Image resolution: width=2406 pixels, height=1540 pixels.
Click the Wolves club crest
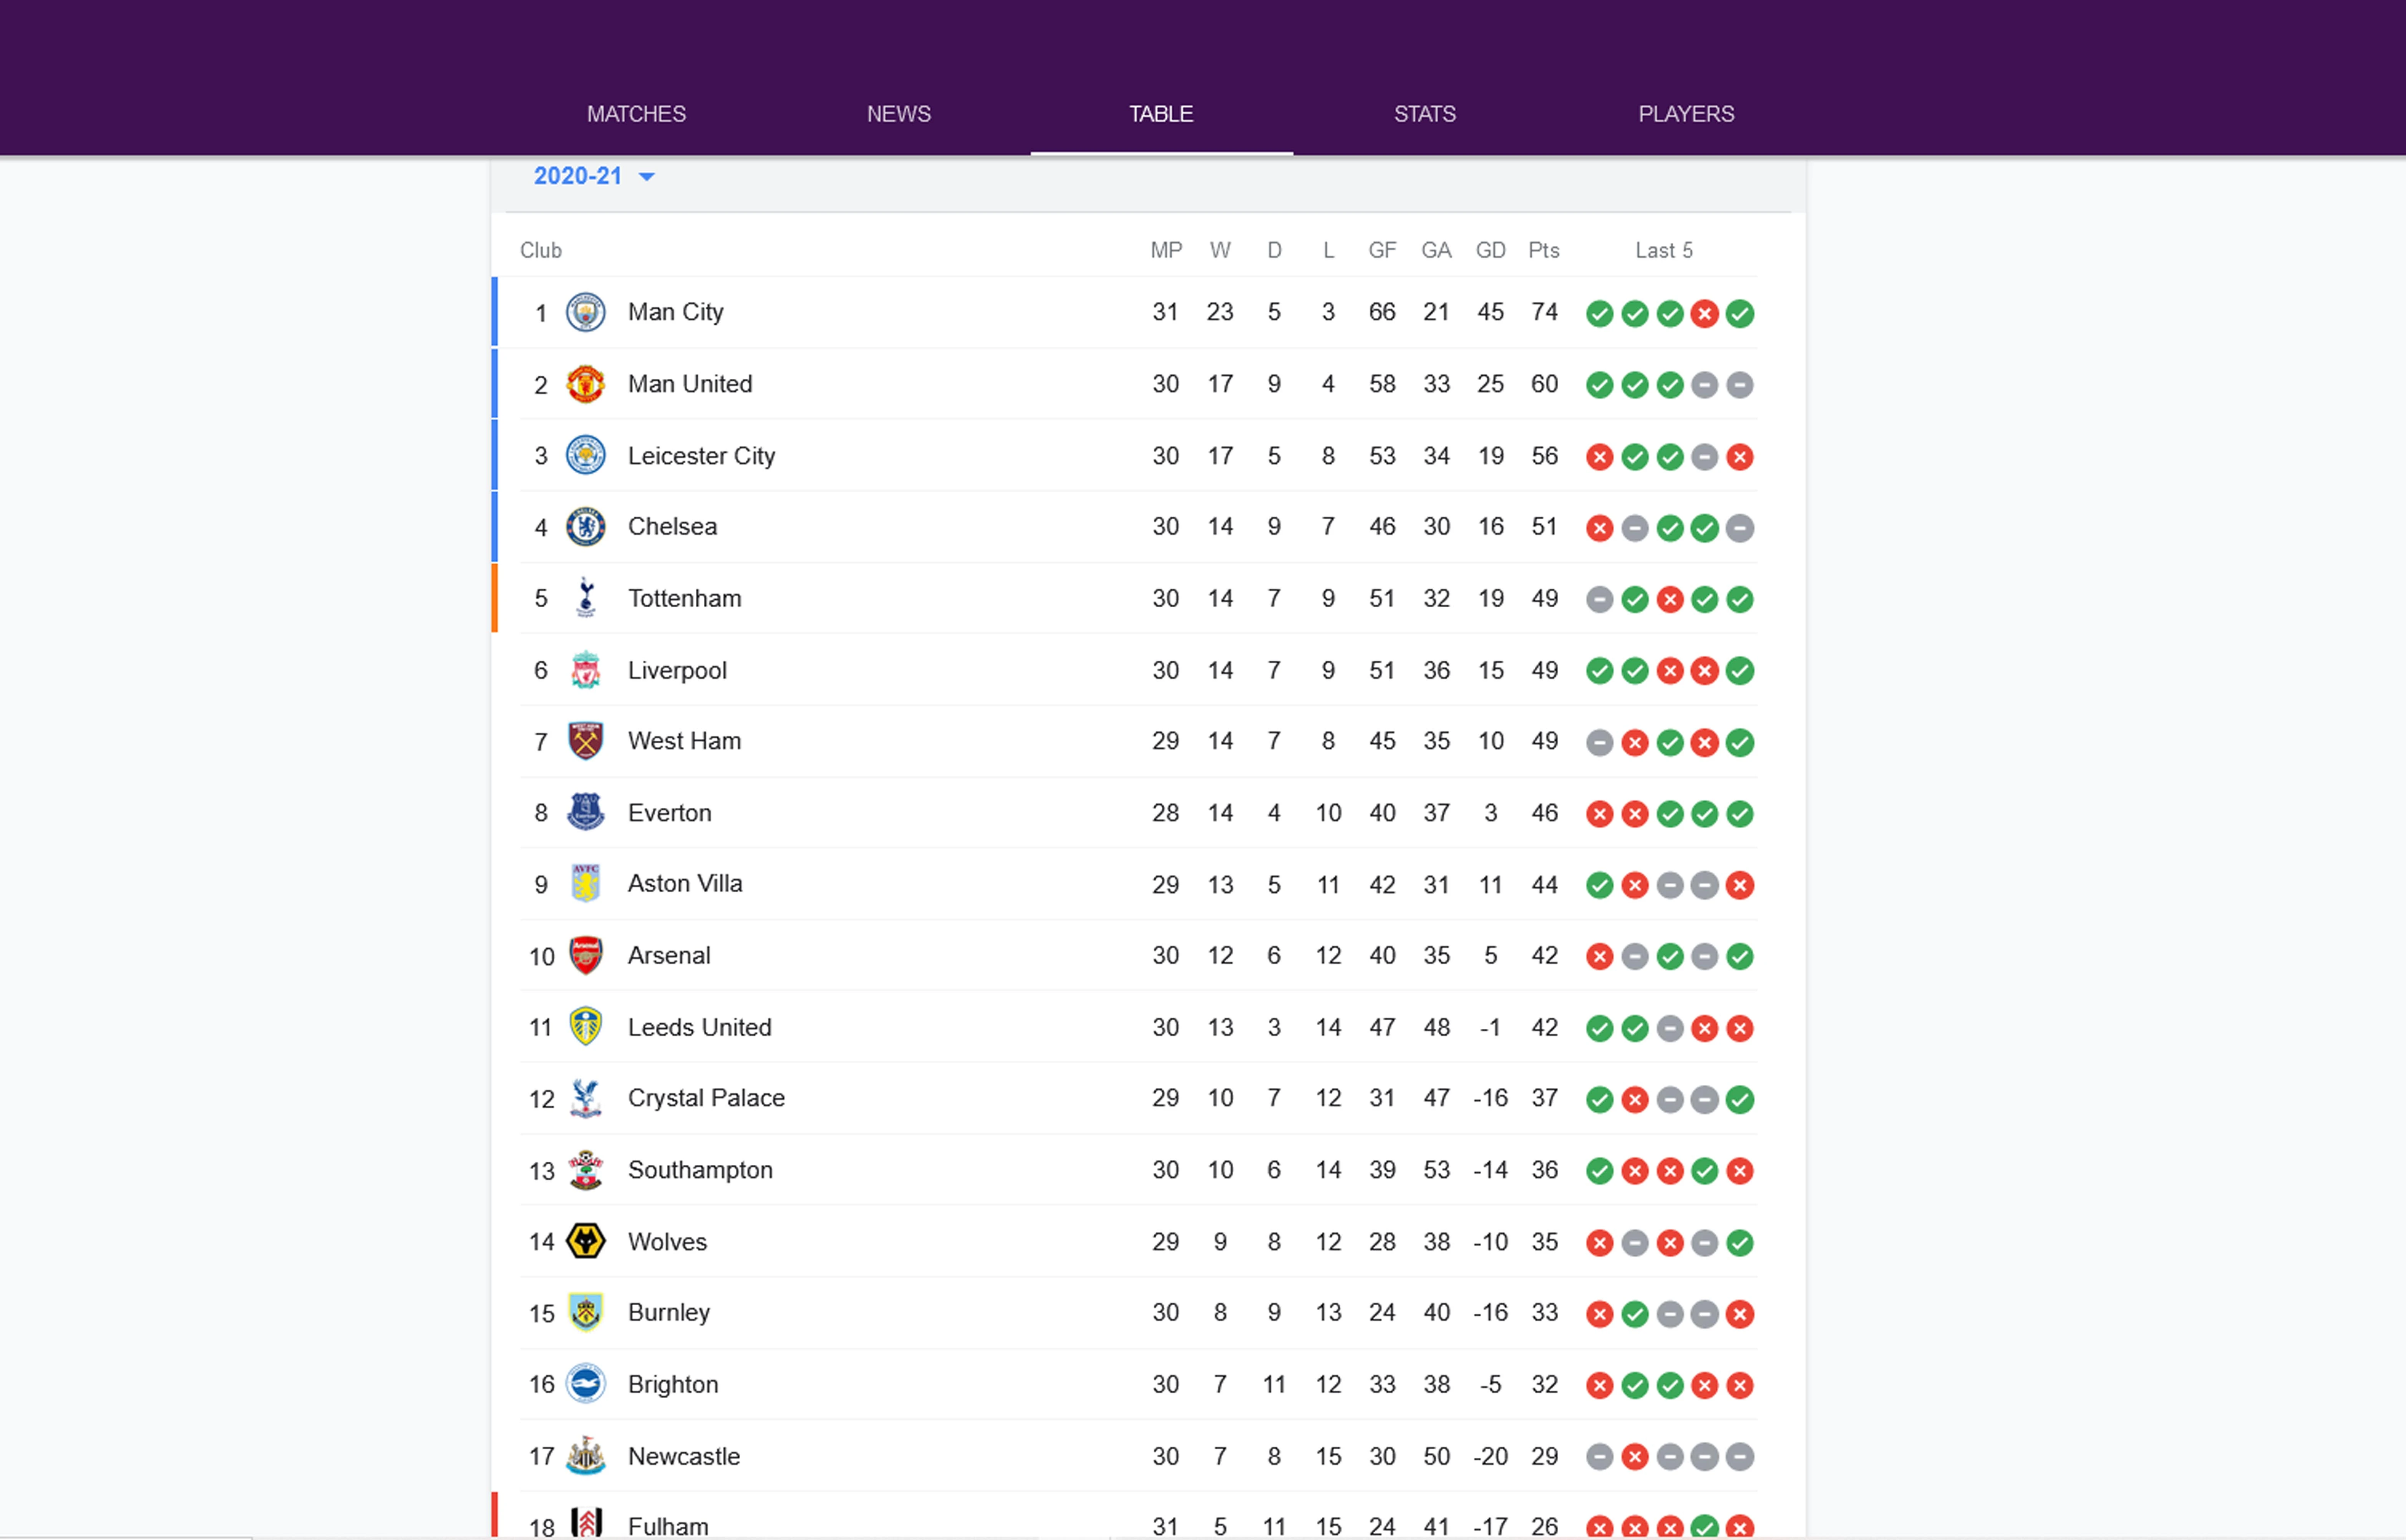coord(585,1242)
